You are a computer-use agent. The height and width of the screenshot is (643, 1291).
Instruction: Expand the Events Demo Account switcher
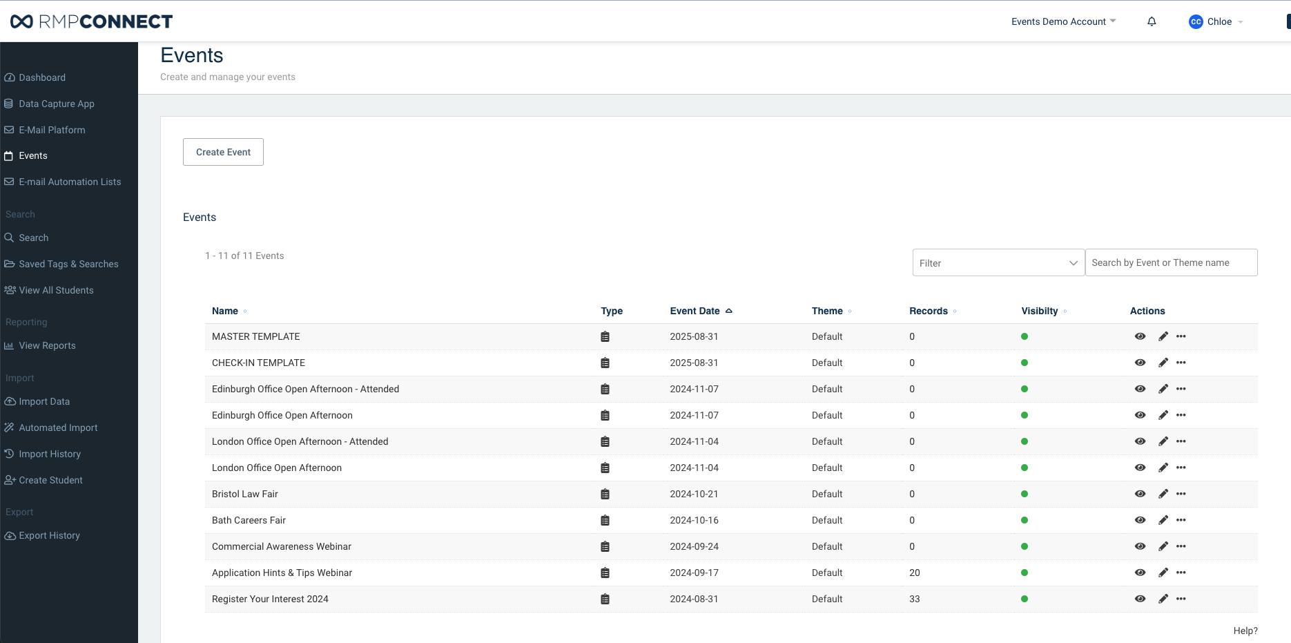click(x=1063, y=21)
